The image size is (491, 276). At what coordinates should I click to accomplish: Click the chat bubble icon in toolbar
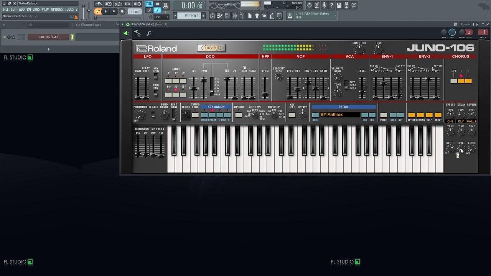[354, 5]
